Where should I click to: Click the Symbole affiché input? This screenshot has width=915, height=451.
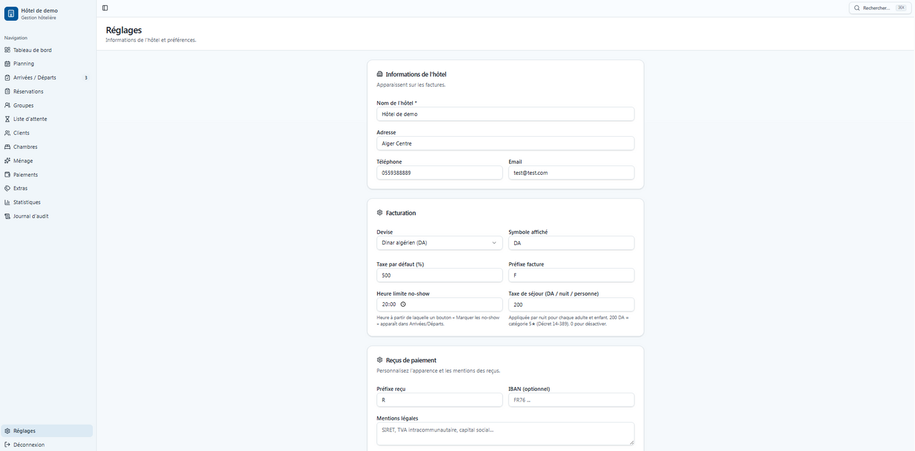[x=571, y=243]
